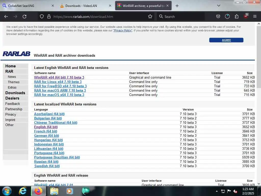Click the muted volume tray icon
Viewport: 261px width, 196px height.
pyautogui.click(x=235, y=191)
